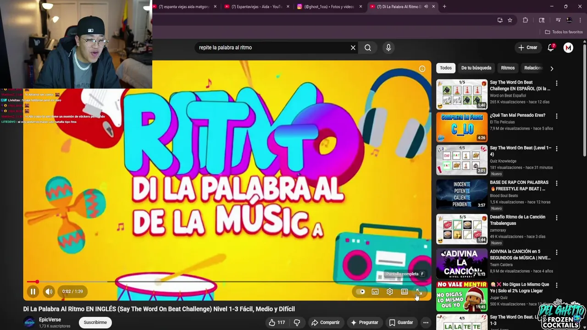Open the player settings gear

point(390,291)
